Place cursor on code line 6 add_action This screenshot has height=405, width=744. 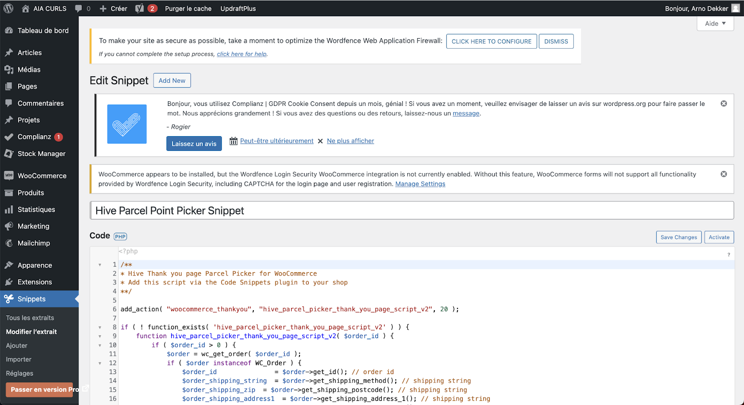click(290, 309)
